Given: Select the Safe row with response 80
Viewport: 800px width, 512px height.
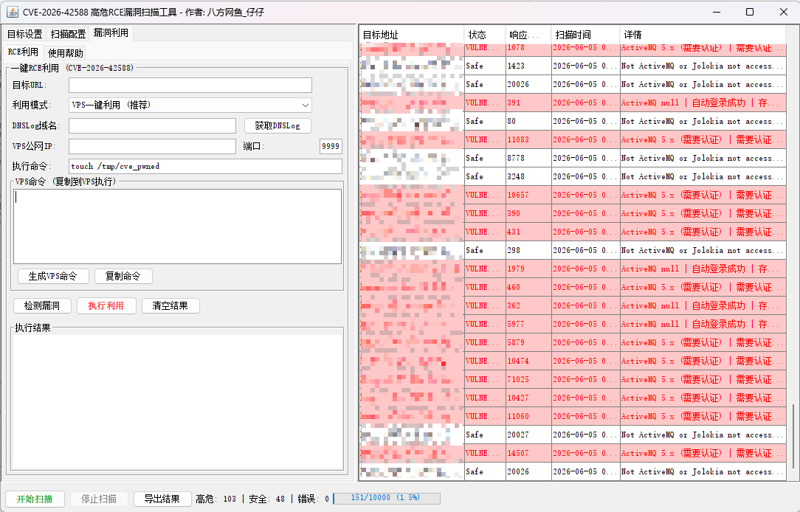Looking at the screenshot, I should [x=573, y=122].
